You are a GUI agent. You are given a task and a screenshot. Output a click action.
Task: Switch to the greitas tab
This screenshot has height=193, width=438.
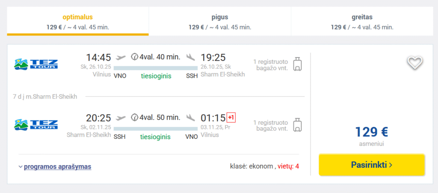362,22
